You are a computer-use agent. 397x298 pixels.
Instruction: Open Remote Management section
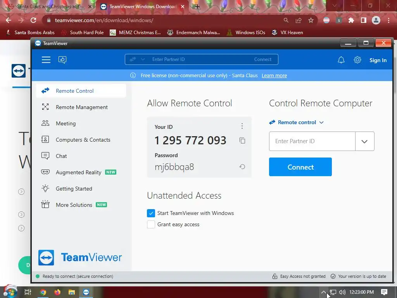81,107
